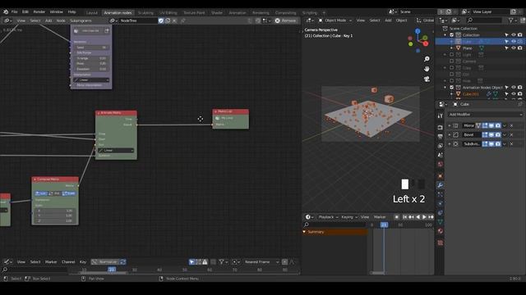Screen dimensions: 526x295
Task: Collapse the Summary channel row
Action: click(x=304, y=232)
